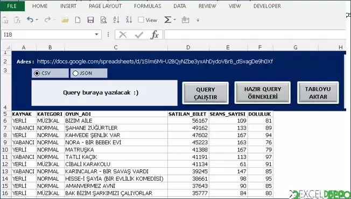Click the DOLULUK header cell
This screenshot has height=199, width=351.
pos(260,114)
